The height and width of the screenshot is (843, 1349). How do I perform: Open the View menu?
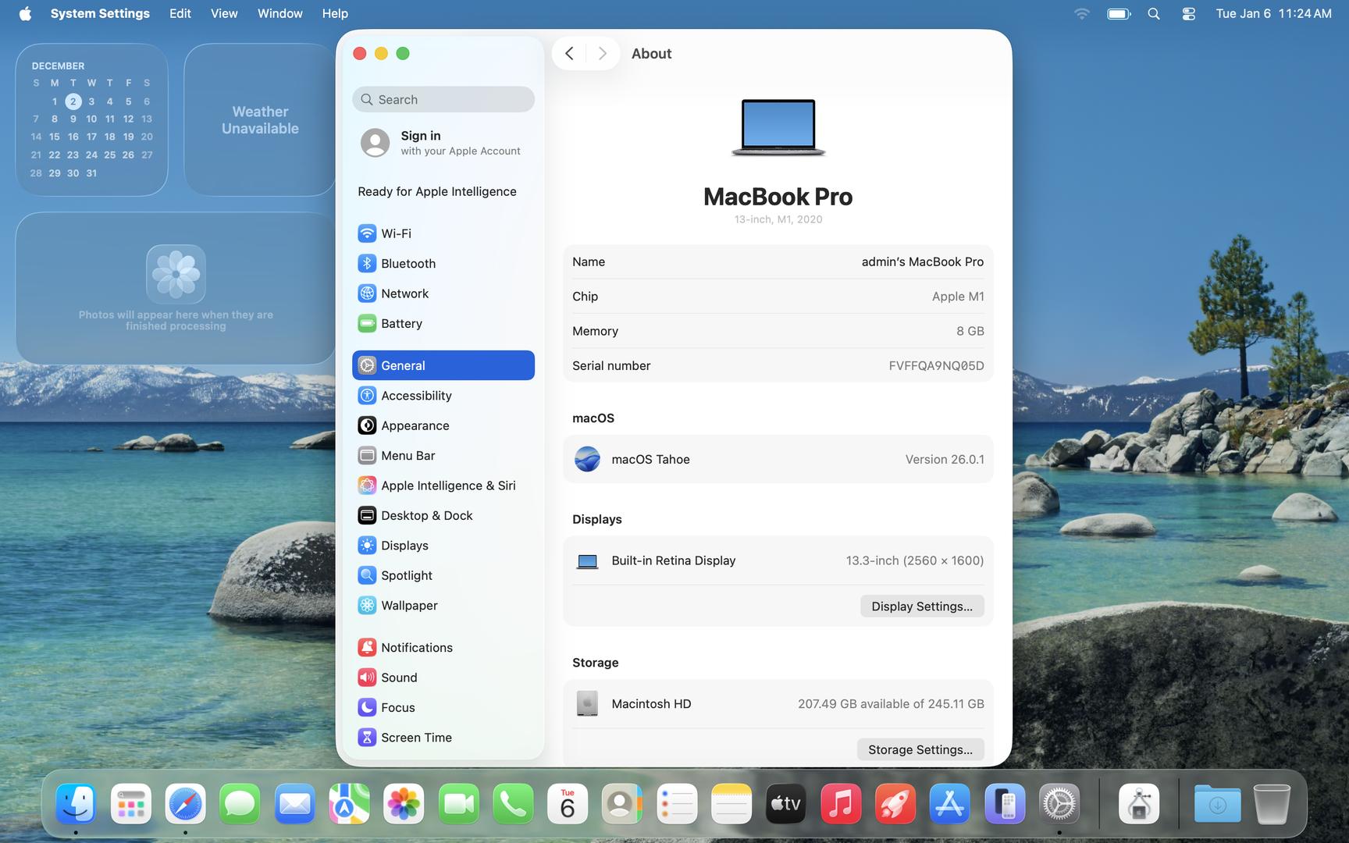[x=224, y=14]
